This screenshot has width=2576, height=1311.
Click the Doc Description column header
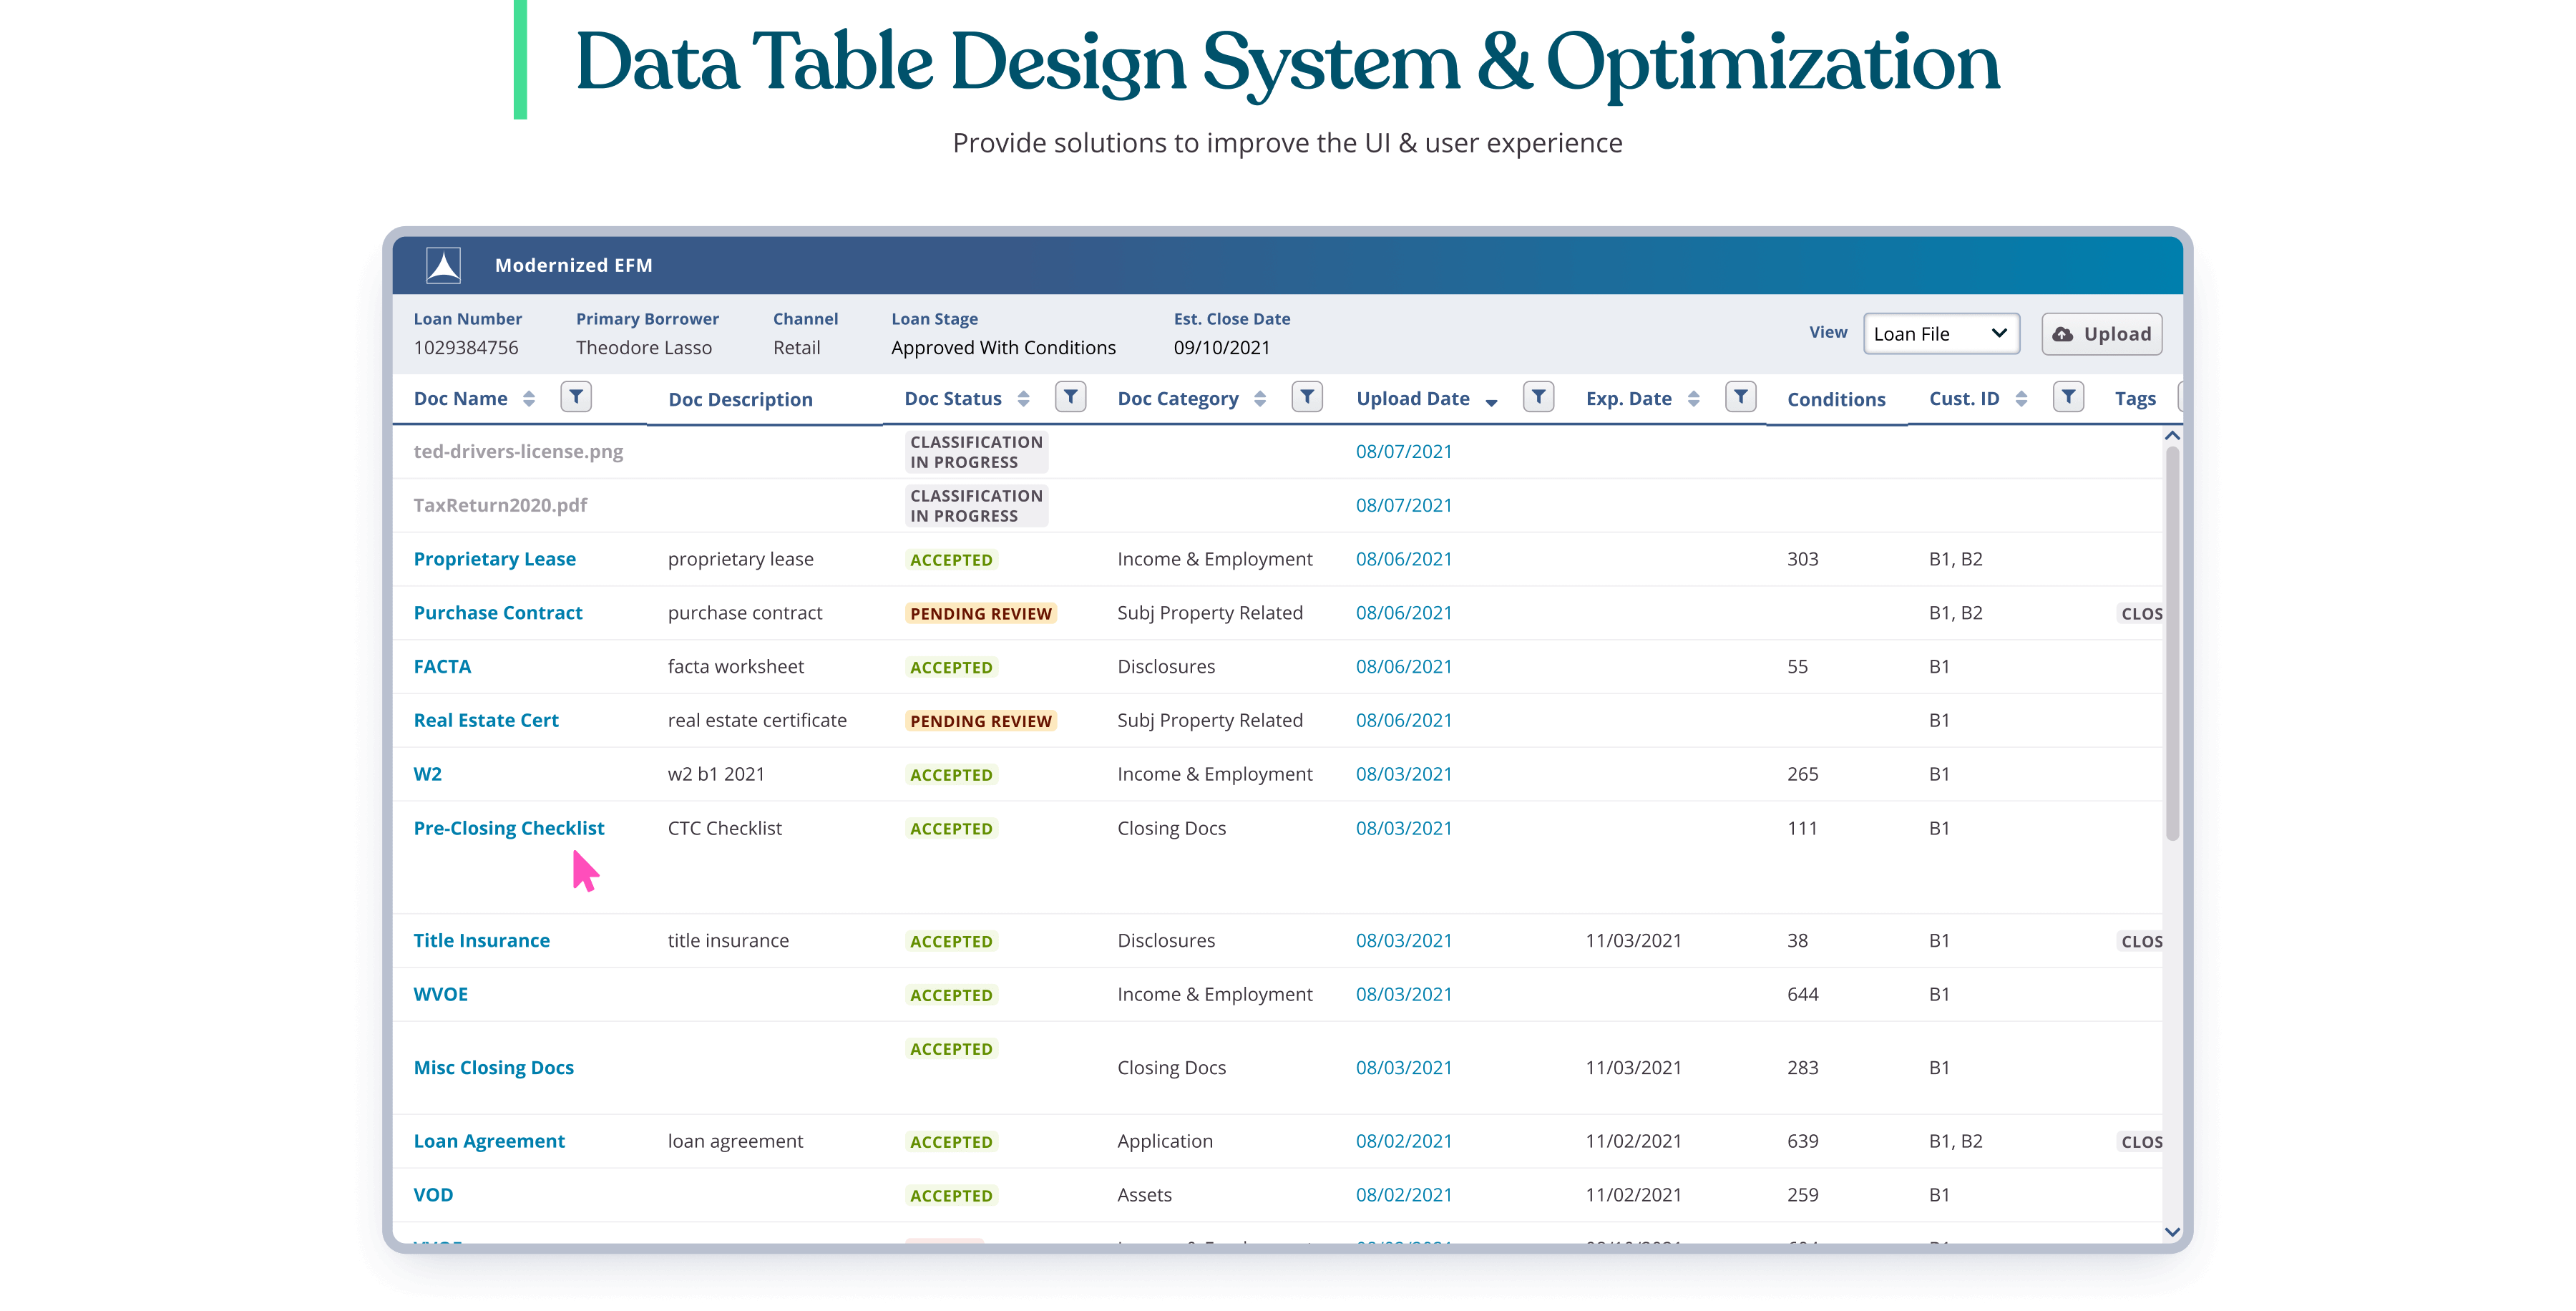point(740,399)
